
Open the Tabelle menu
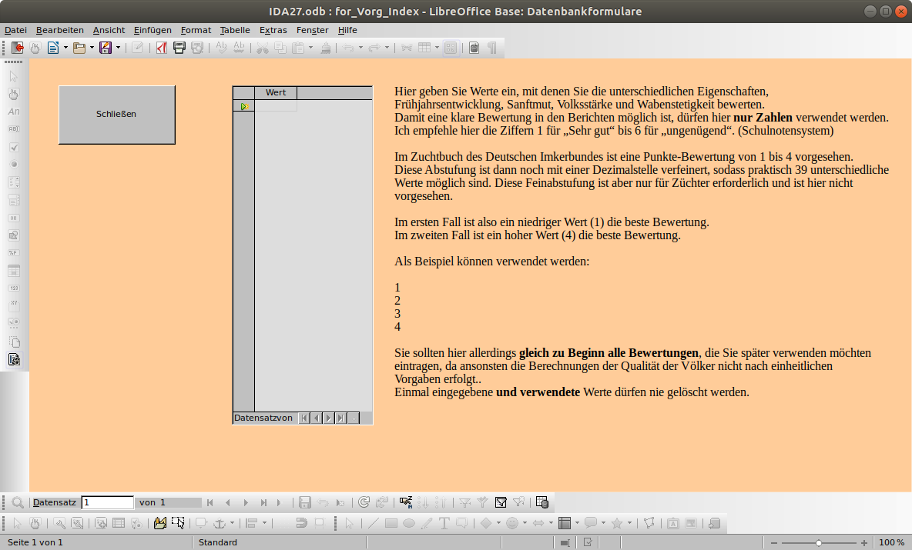tap(235, 30)
